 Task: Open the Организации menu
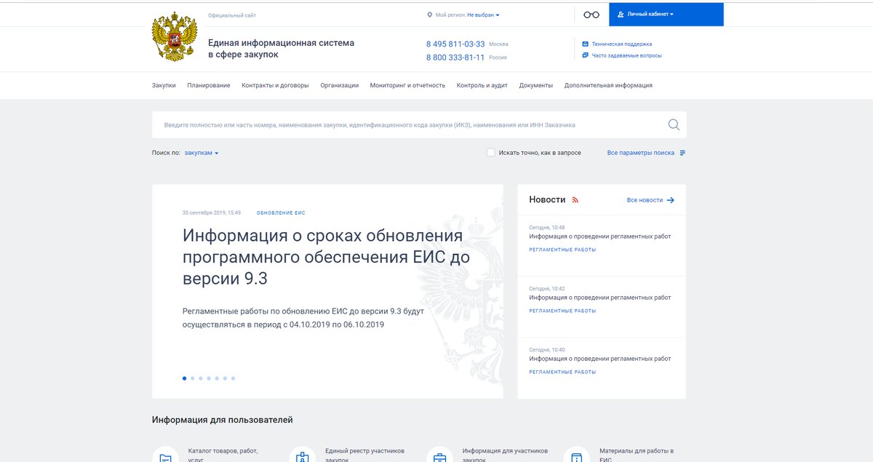pos(339,85)
